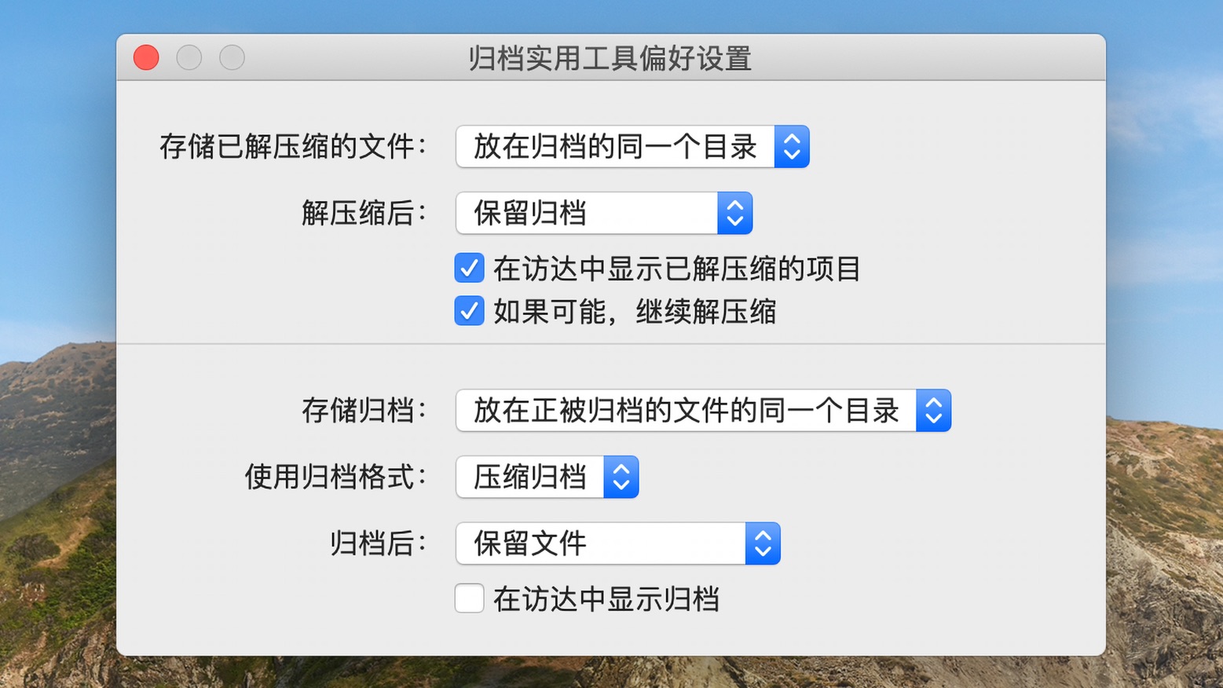
Task: Click blue arrows beside 放在归档的同一个目录
Action: 792,147
